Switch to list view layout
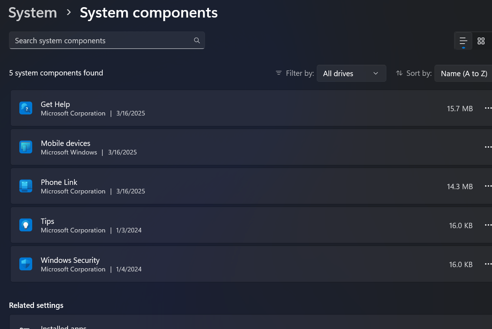 coord(463,41)
